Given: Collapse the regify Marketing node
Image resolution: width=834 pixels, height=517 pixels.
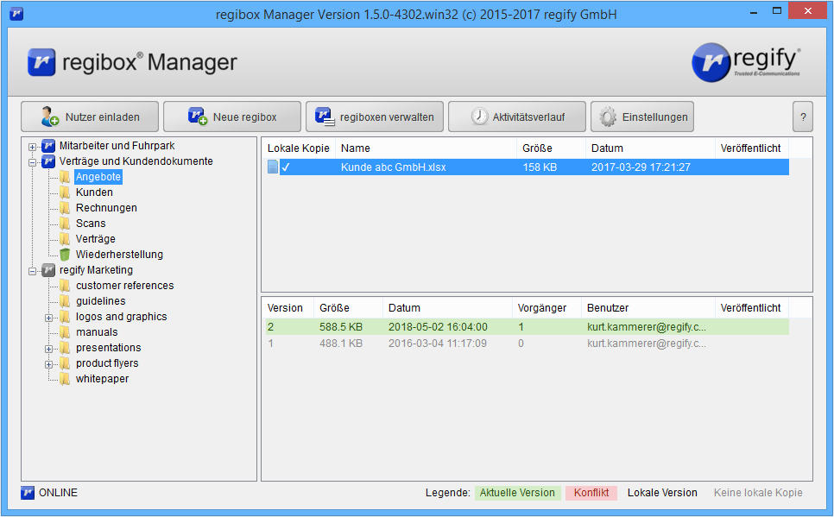Looking at the screenshot, I should (x=33, y=271).
